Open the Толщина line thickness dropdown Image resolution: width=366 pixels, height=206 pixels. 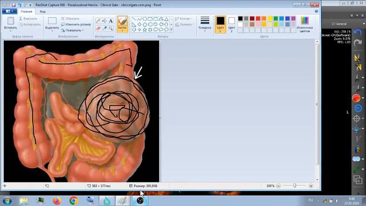205,24
